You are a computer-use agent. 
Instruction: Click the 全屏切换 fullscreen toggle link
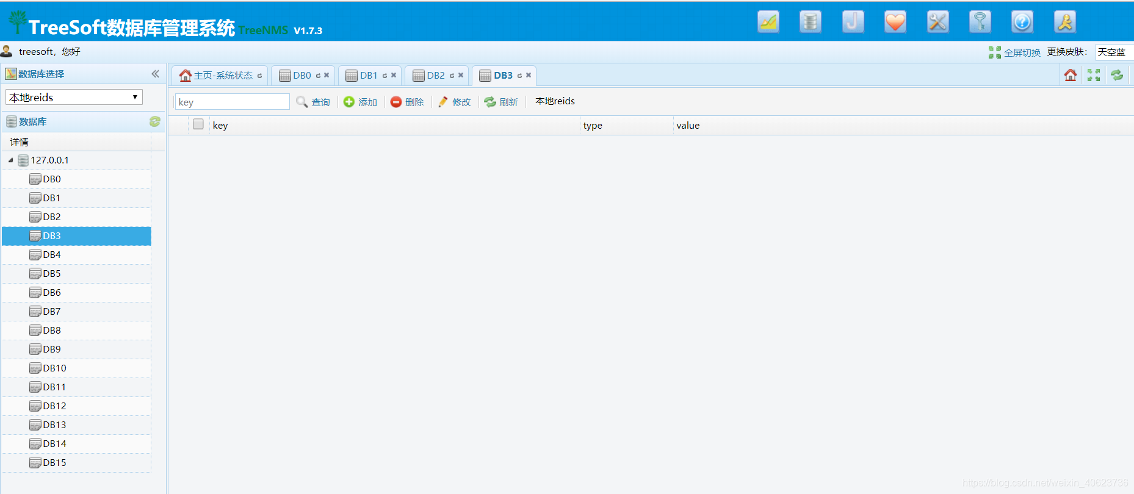click(x=1014, y=52)
